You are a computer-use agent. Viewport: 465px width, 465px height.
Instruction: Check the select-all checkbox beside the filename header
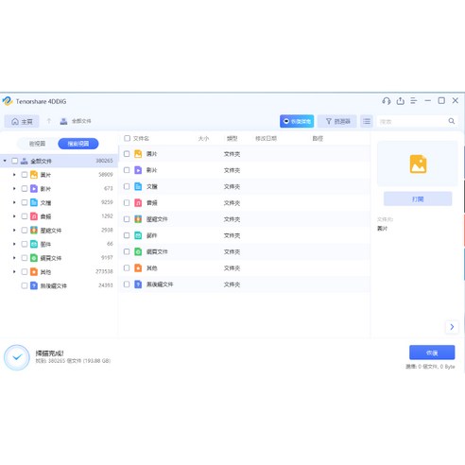pos(127,138)
